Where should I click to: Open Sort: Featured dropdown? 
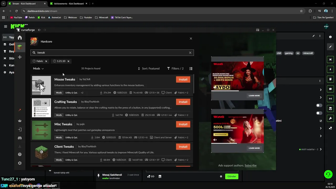tap(149, 69)
